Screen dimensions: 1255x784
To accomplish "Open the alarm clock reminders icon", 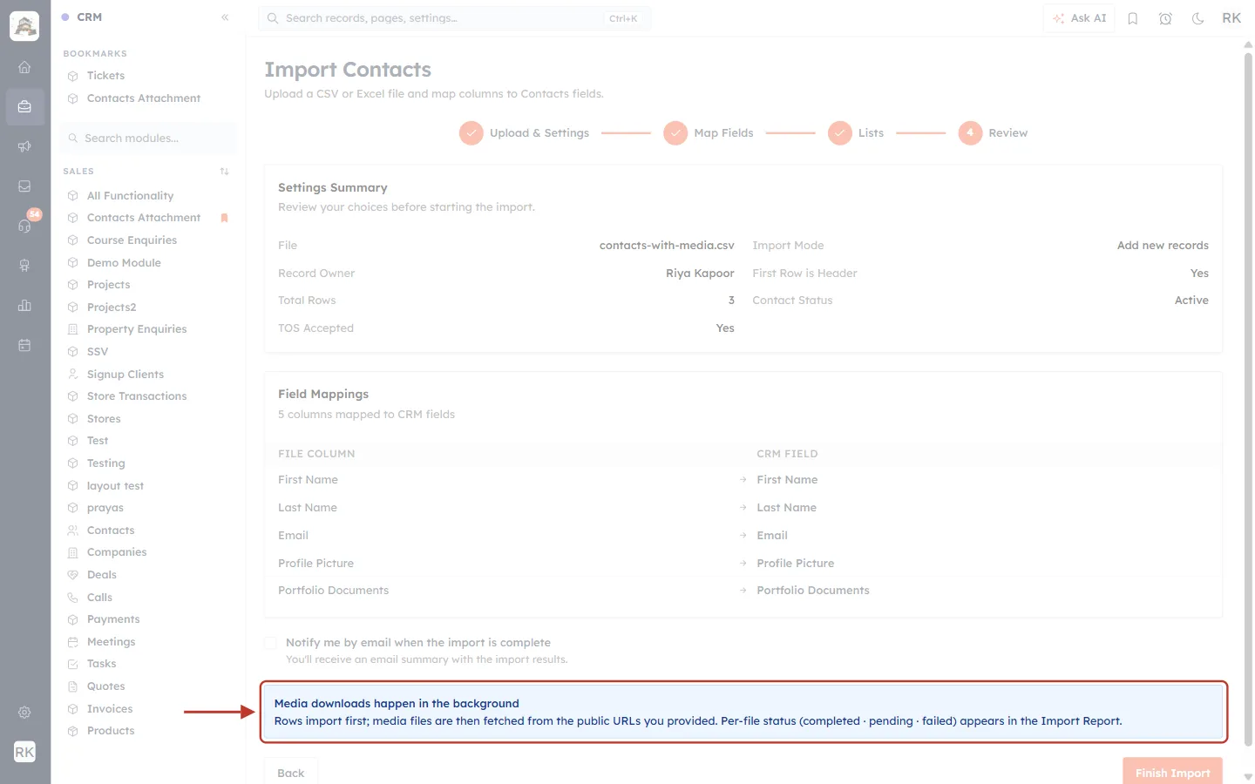I will [1165, 18].
